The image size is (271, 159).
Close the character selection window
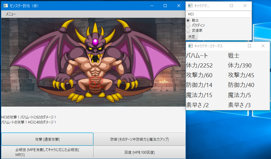pos(245,6)
